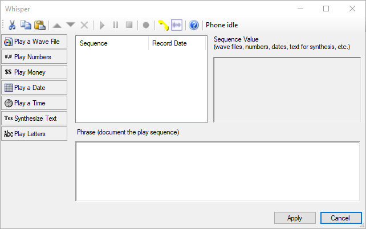The width and height of the screenshot is (366, 229).
Task: Open help with the question mark icon
Action: coord(194,25)
